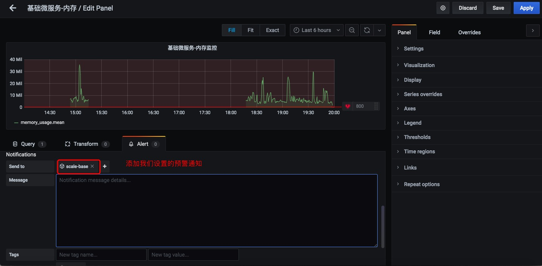Image resolution: width=542 pixels, height=266 pixels.
Task: Open the Alert tab
Action: [144, 144]
